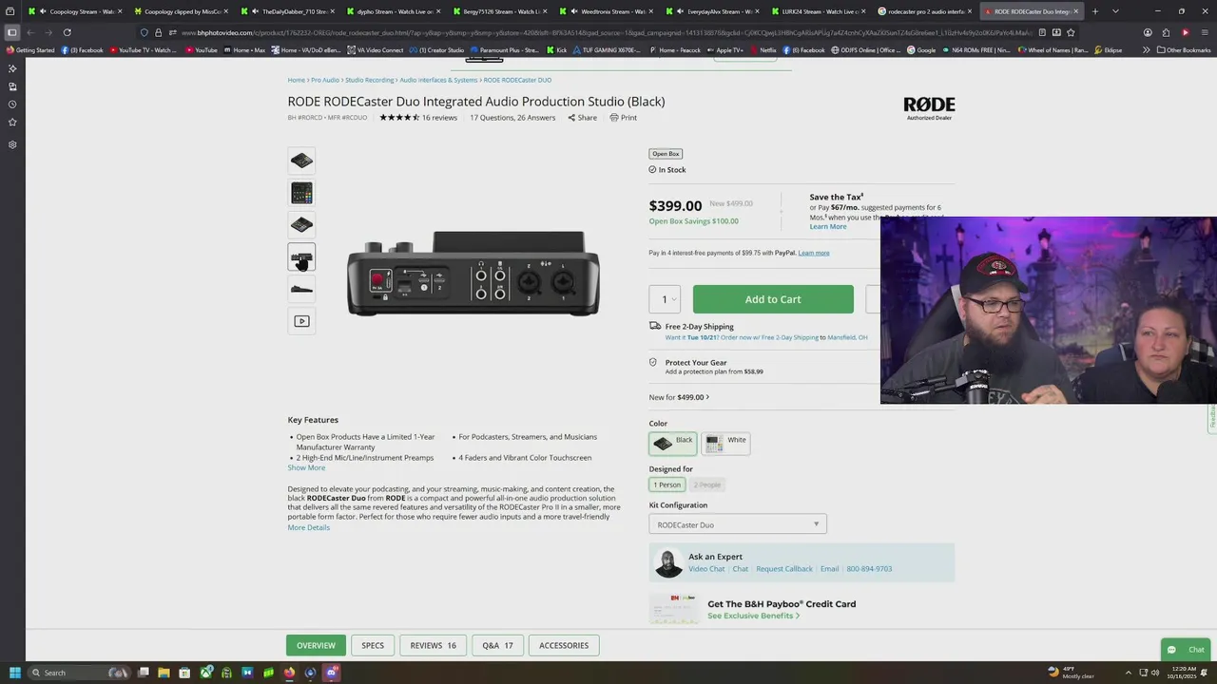Click the browser reload icon

click(x=67, y=32)
